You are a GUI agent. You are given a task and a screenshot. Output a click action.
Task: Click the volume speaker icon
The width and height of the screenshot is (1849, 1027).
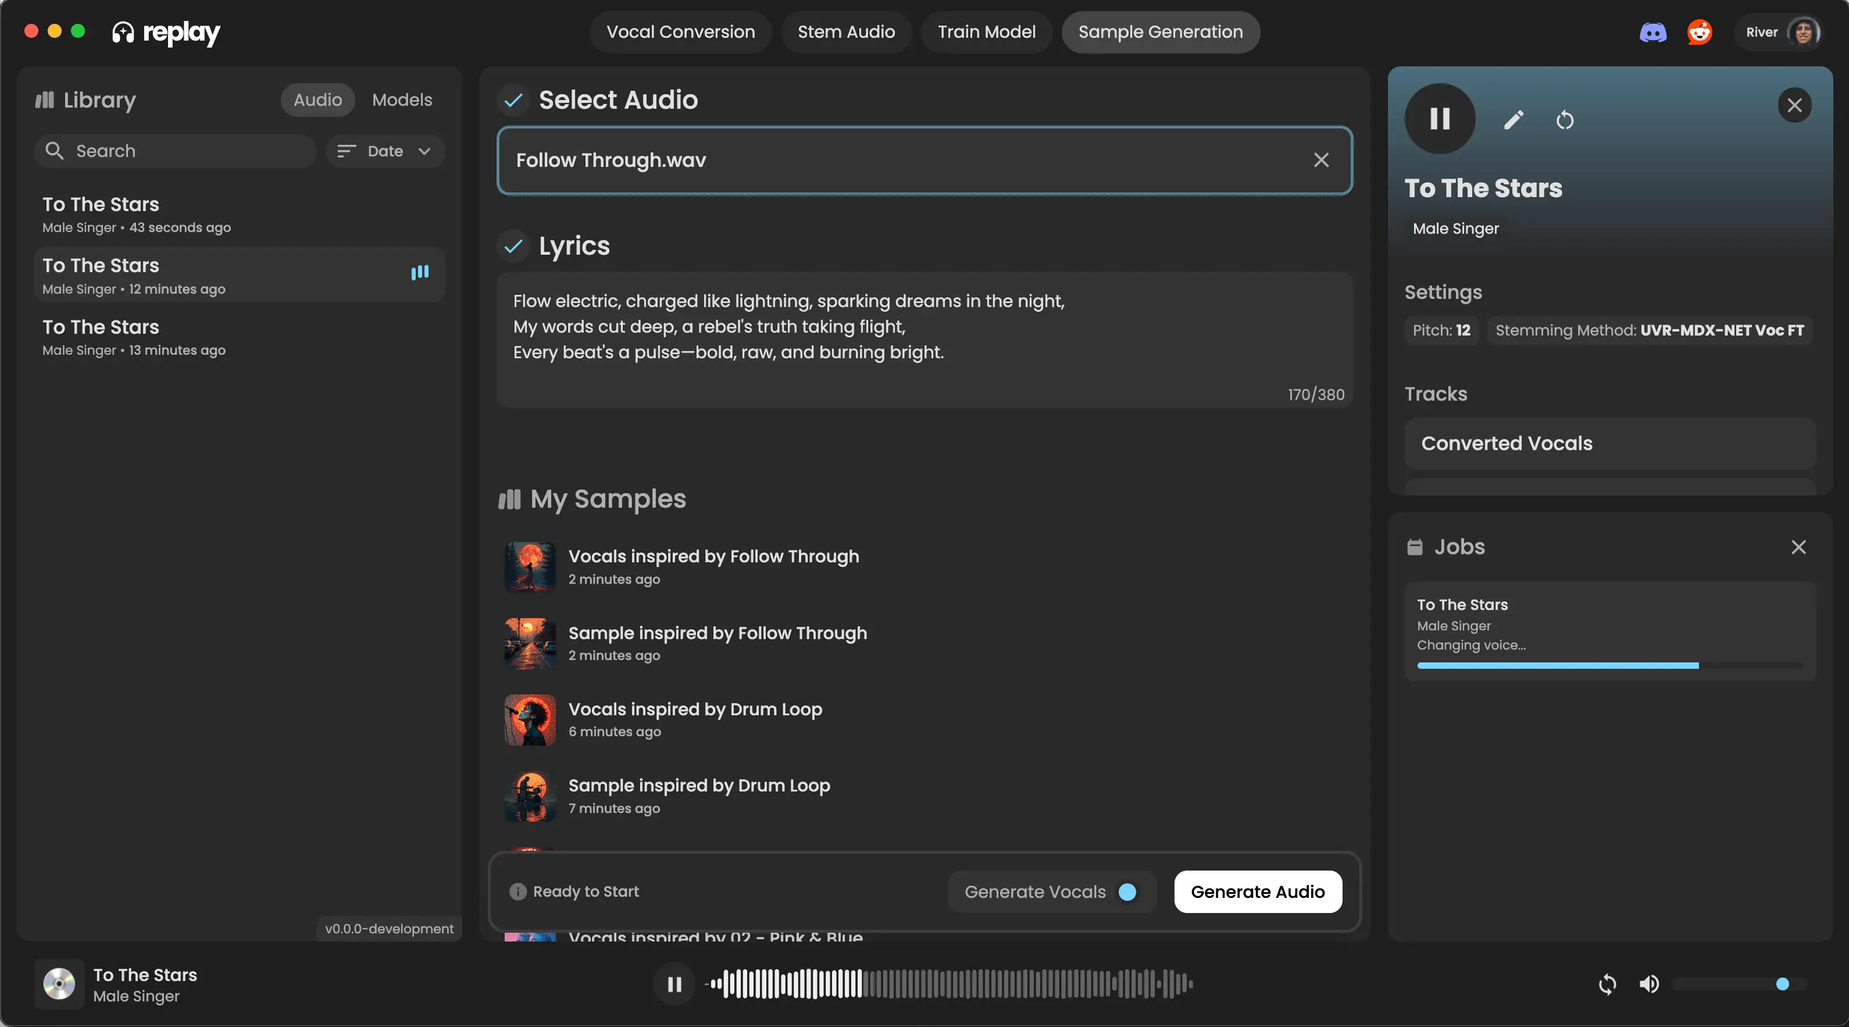1649,984
